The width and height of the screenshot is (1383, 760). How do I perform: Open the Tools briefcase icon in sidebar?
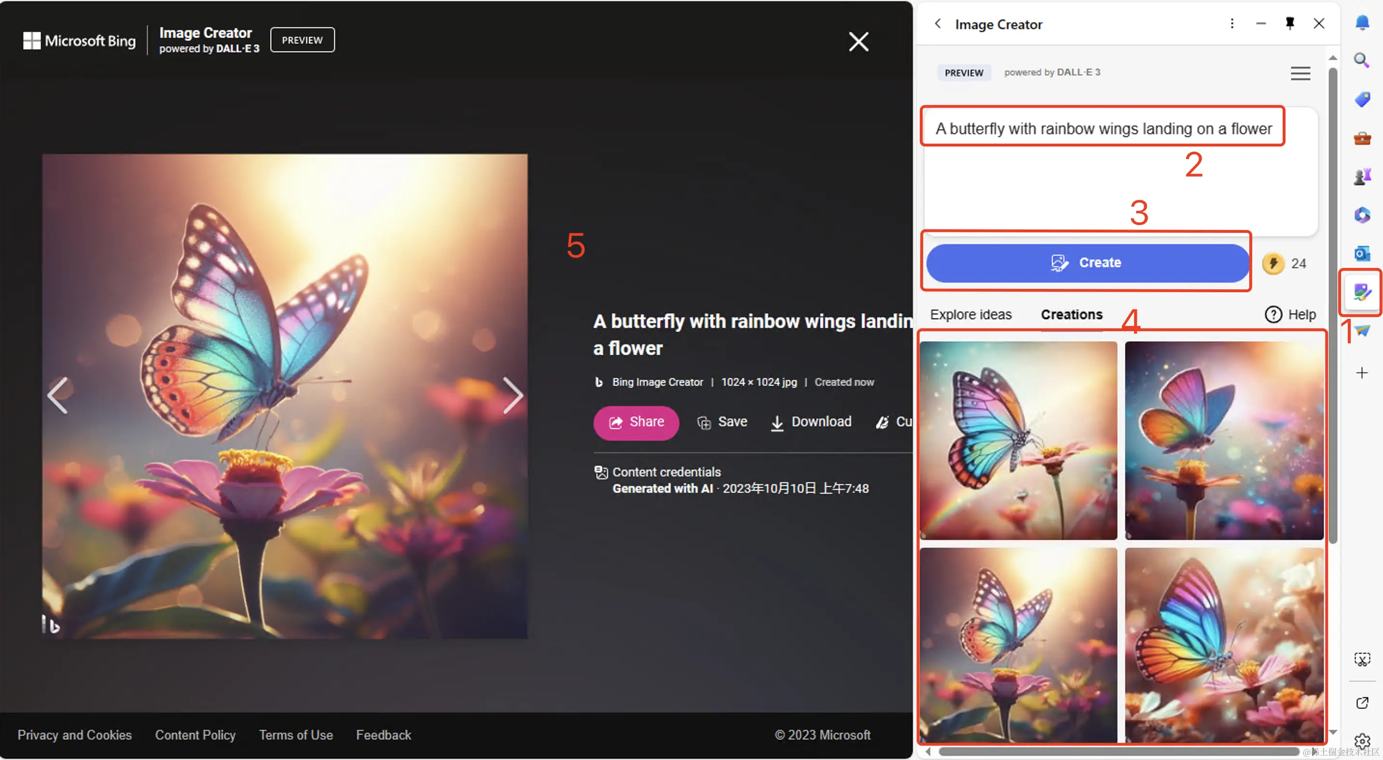pos(1361,138)
